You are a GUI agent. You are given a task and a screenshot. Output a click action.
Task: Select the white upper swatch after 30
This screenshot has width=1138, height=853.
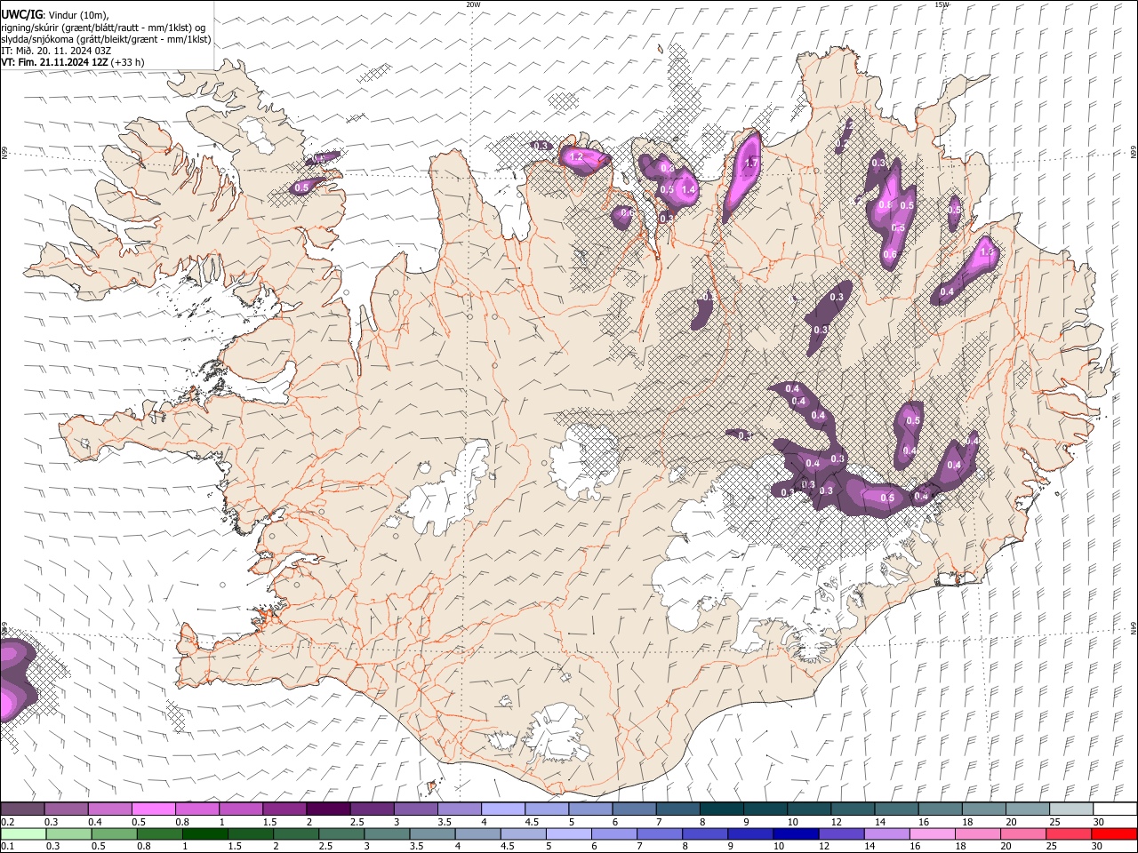click(1114, 809)
